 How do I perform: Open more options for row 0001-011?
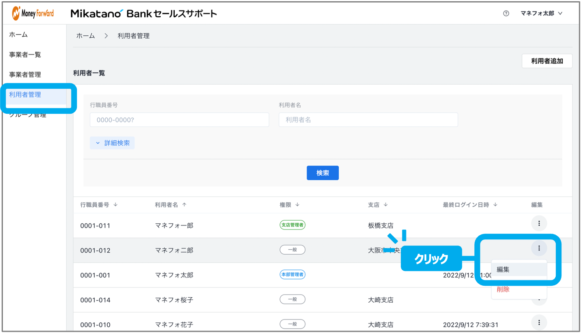(539, 223)
